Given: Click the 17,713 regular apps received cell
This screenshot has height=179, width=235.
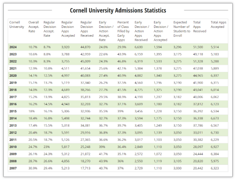Looking at the screenshot, I should pos(86,168).
